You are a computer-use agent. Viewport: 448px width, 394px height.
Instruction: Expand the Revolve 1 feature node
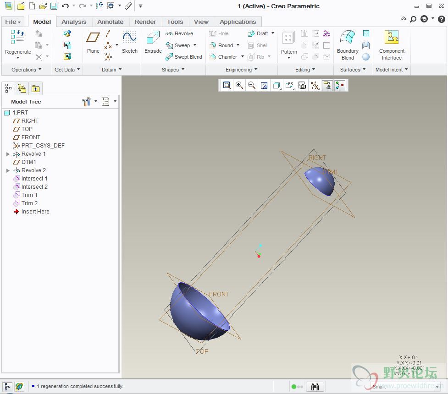(8, 154)
